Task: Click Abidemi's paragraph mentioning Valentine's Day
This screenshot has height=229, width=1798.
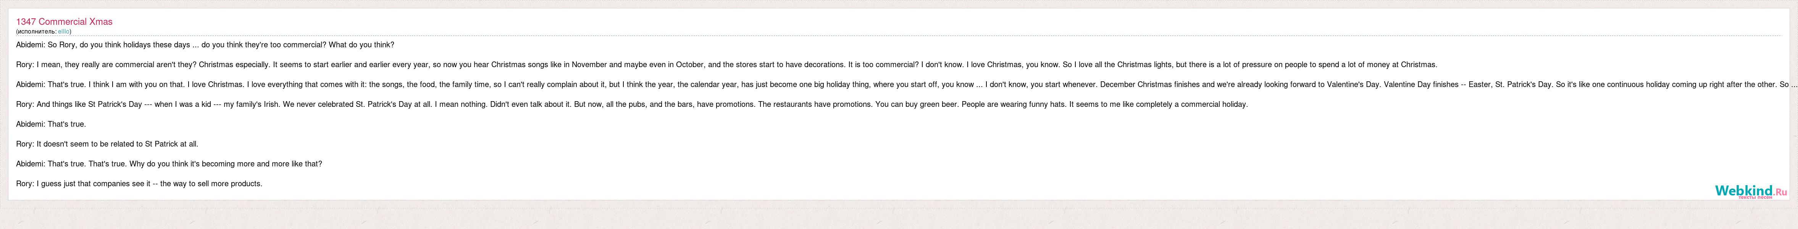Action: [x=907, y=84]
